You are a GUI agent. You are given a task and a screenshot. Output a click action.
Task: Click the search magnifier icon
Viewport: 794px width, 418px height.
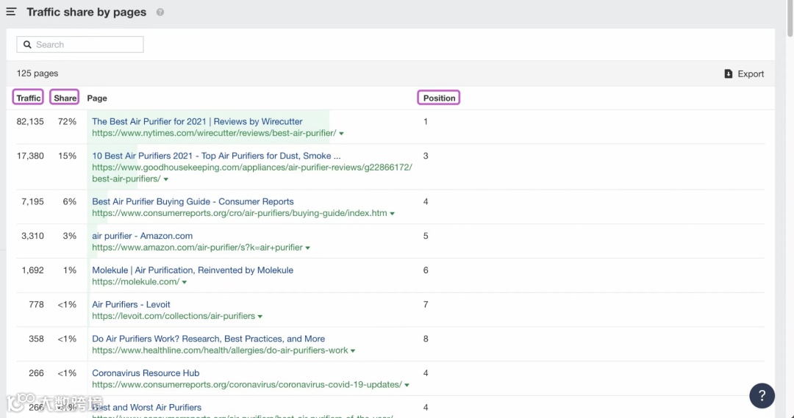pos(28,45)
